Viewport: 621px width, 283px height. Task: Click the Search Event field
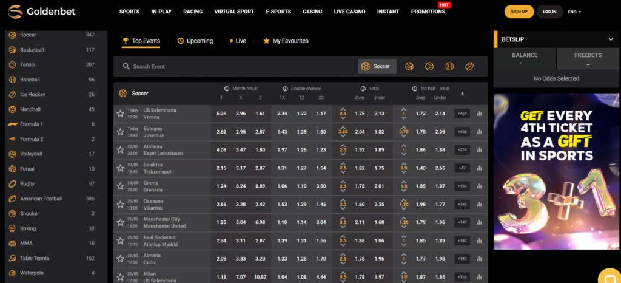pos(236,67)
